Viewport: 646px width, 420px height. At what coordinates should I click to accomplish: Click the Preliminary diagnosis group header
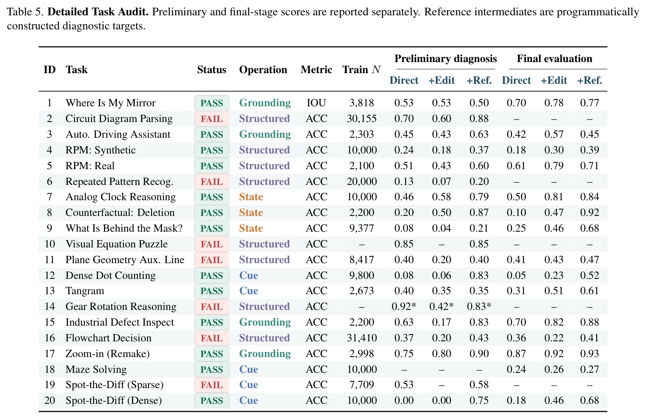click(x=446, y=59)
